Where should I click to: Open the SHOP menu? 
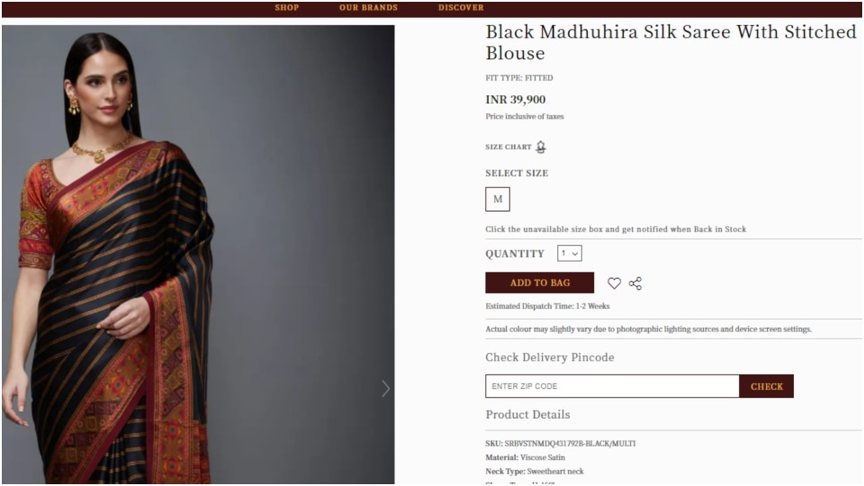pyautogui.click(x=286, y=8)
